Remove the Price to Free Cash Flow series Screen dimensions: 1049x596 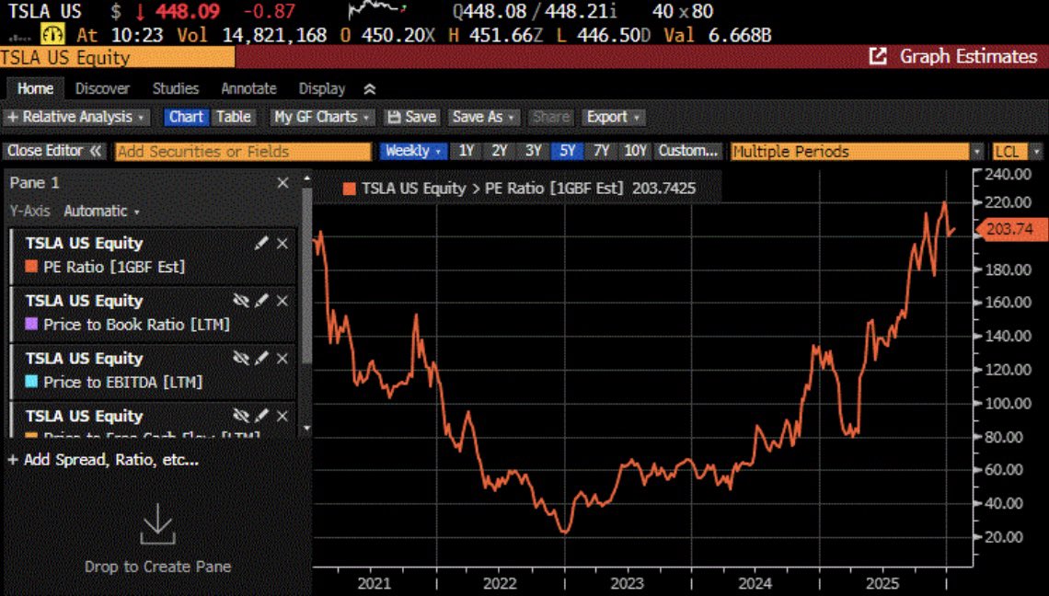[x=282, y=416]
